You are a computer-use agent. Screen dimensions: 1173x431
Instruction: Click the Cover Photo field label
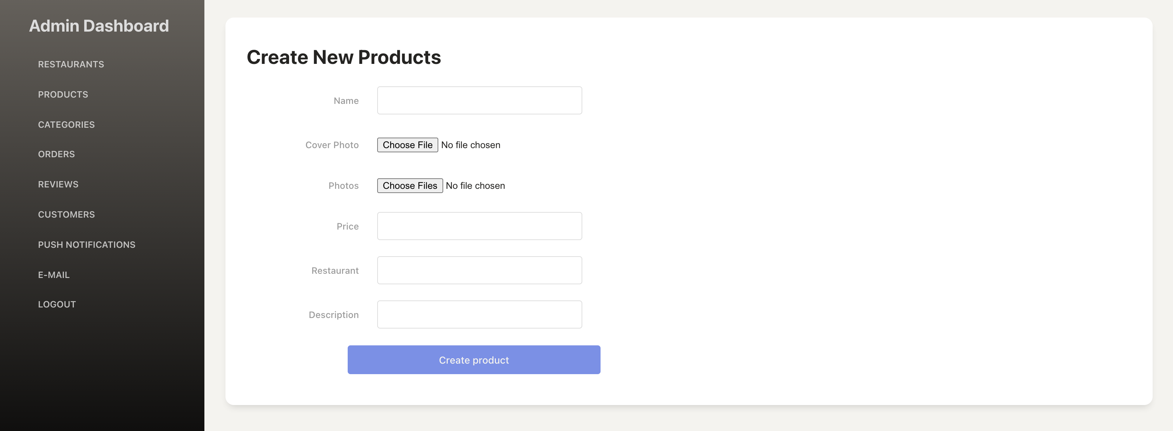(x=332, y=145)
